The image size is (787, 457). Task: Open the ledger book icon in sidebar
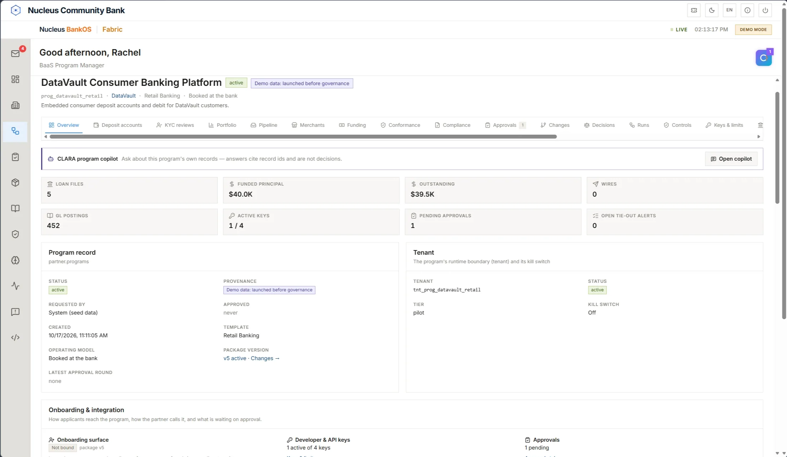coord(15,208)
